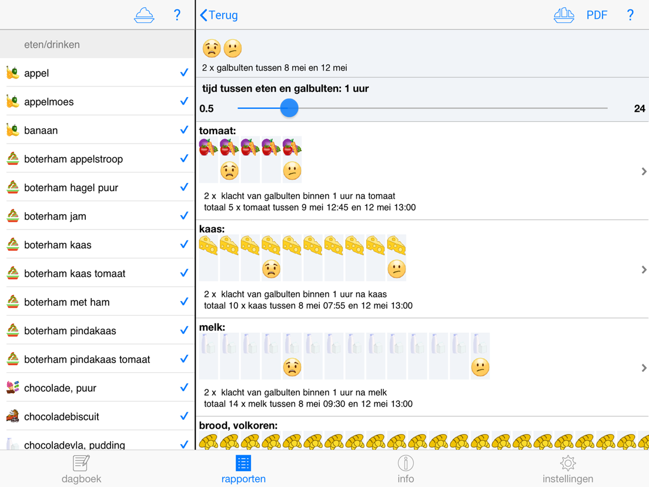Uncheck the chocoladevla, pudding checkmark
649x487 pixels.
click(184, 445)
